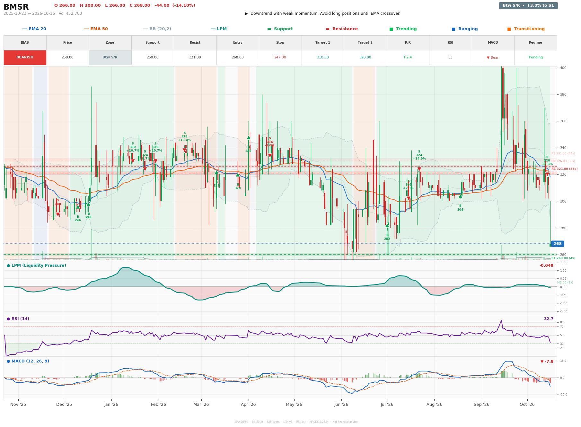Click the R1 321.00 (55x) resistance label
The height and width of the screenshot is (427, 581).
(564, 169)
